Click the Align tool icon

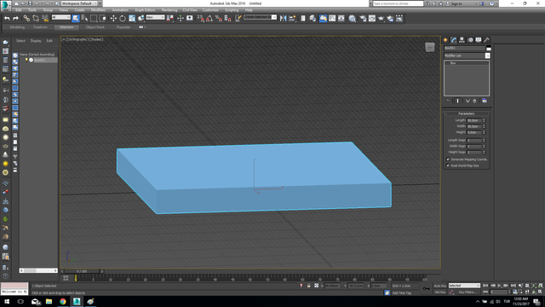coord(292,18)
